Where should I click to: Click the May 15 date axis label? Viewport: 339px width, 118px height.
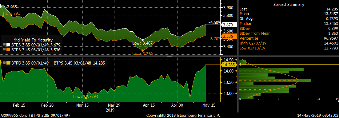[x=209, y=105]
